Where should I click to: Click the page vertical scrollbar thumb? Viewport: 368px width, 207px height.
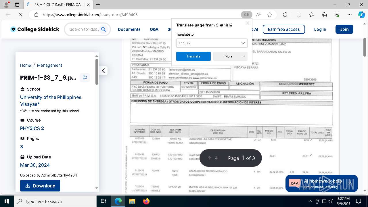point(365,47)
